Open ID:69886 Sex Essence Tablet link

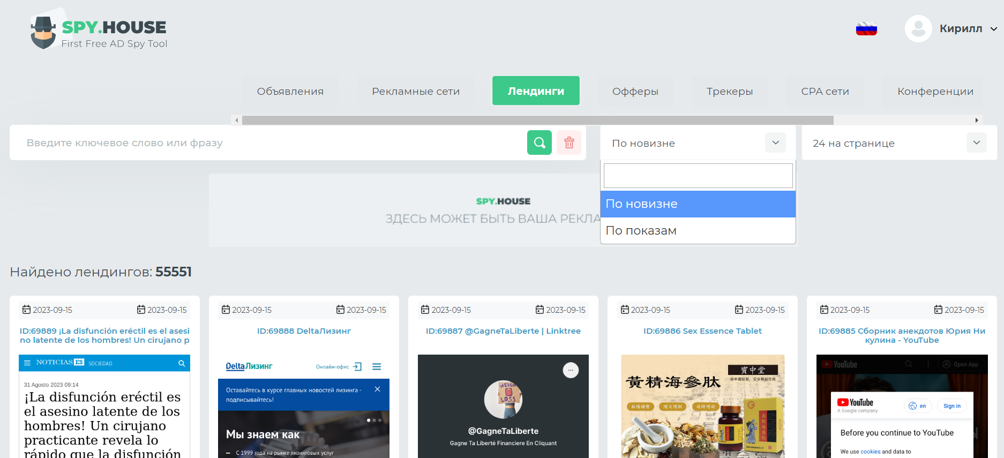pos(702,331)
